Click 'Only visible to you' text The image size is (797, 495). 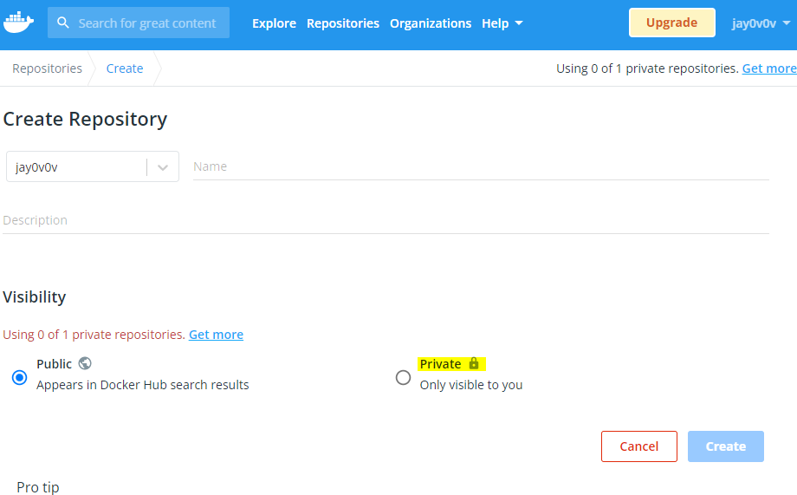point(471,385)
